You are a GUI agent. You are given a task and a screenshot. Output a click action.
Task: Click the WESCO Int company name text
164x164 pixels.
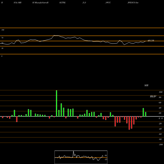[133, 3]
